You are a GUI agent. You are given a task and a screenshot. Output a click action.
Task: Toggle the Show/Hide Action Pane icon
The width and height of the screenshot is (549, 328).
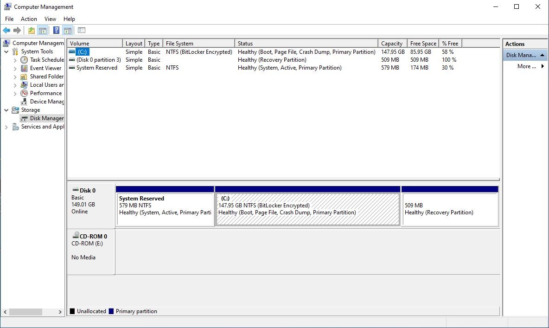[x=68, y=31]
